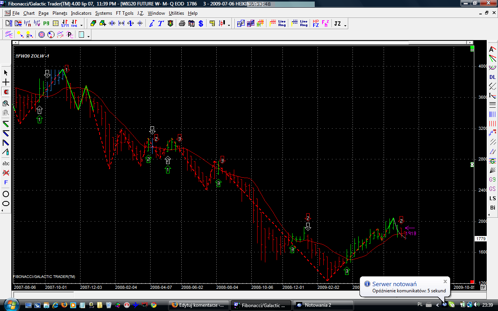Expand the dropdown arrow next to JZ
498x311 pixels.
pos(345,25)
